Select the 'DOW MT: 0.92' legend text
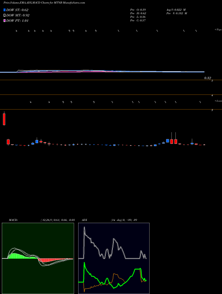The height and width of the screenshot is (294, 222). point(18,16)
